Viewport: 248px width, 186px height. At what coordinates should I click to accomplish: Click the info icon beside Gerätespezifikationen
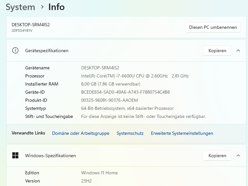(15, 51)
